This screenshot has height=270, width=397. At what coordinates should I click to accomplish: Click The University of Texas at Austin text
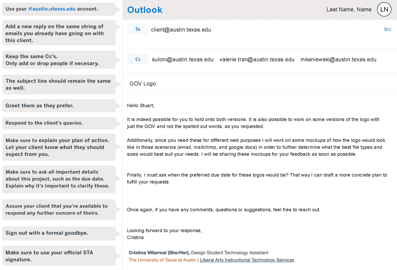pyautogui.click(x=162, y=260)
